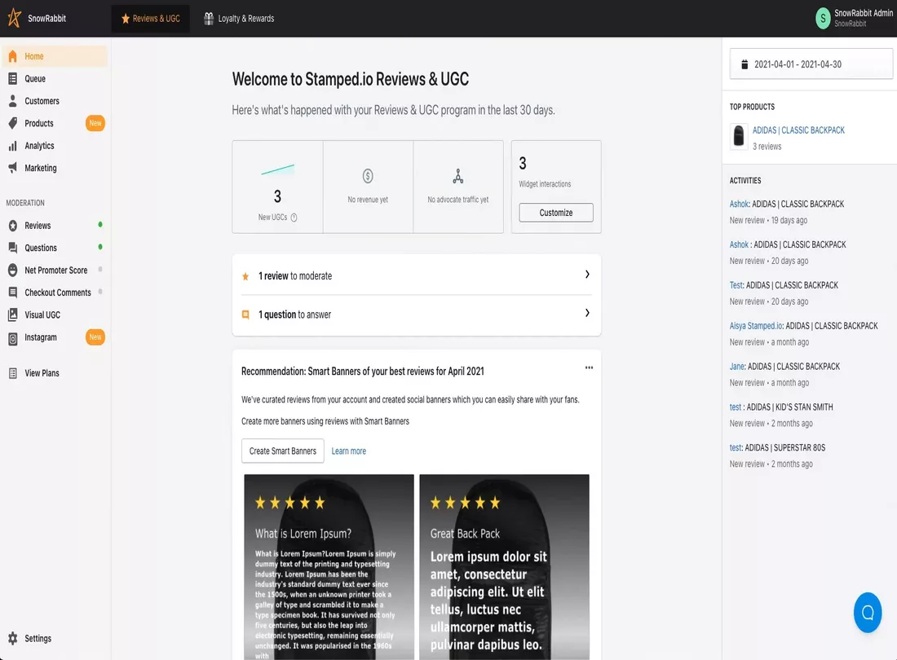897x660 pixels.
Task: Open the Checkout Comments icon
Action: click(x=12, y=292)
